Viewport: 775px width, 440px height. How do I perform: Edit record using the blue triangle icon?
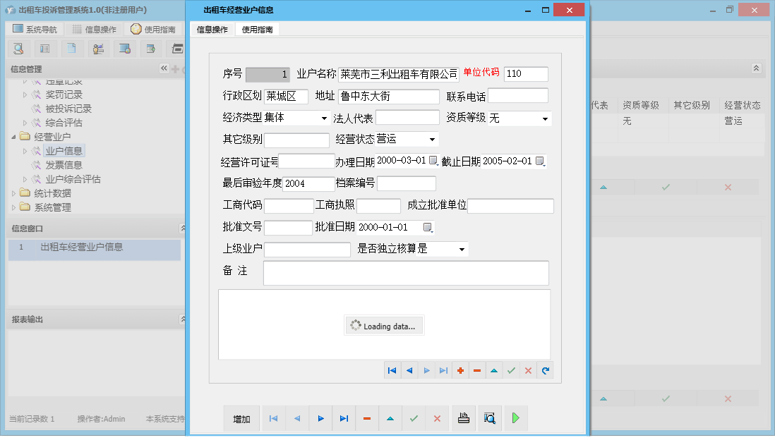494,369
